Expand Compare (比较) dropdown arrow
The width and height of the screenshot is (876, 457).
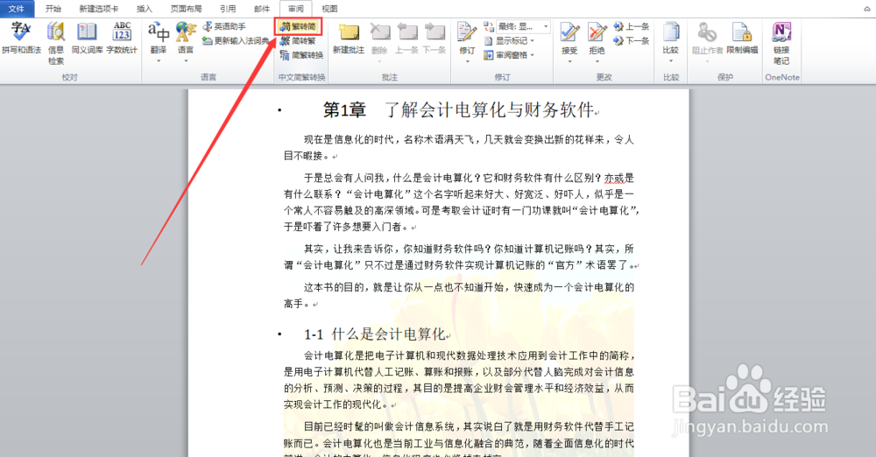click(670, 60)
